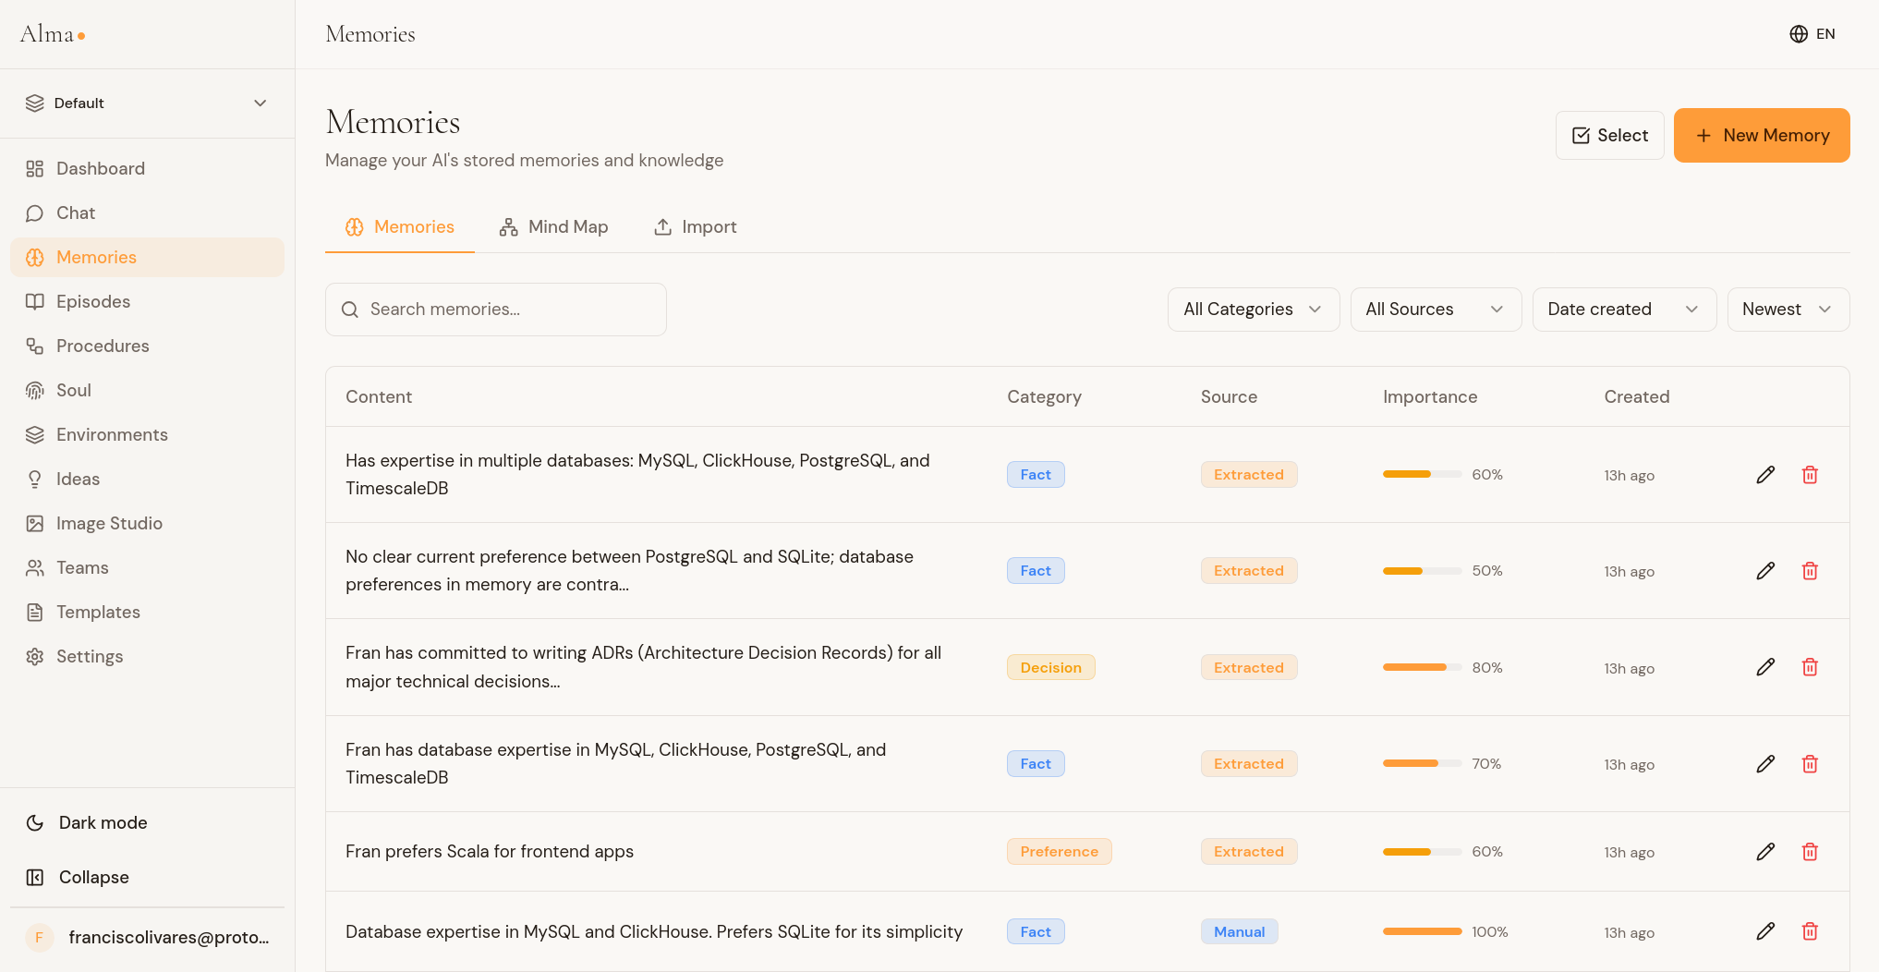This screenshot has height=972, width=1879.
Task: Open Image Studio
Action: (x=147, y=523)
